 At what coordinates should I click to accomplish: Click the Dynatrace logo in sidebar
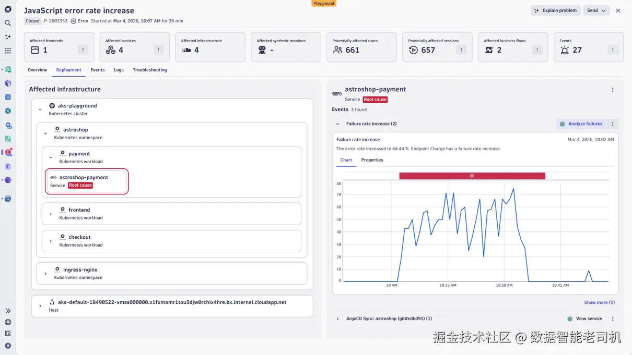tap(8, 9)
